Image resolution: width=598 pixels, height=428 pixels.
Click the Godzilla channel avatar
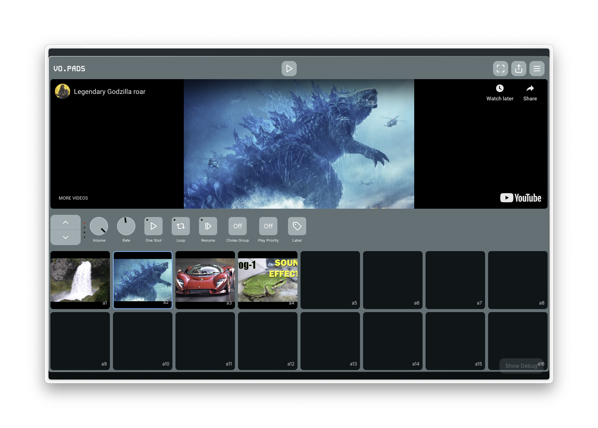click(x=63, y=91)
